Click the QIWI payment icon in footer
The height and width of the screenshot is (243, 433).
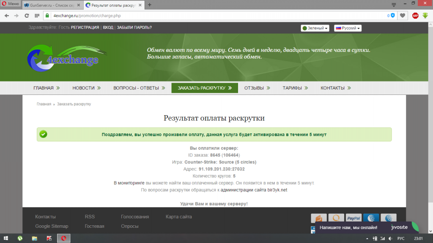pyautogui.click(x=336, y=218)
